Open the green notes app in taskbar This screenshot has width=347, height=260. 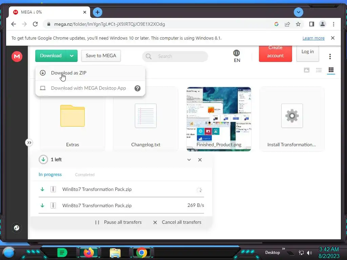62,253
